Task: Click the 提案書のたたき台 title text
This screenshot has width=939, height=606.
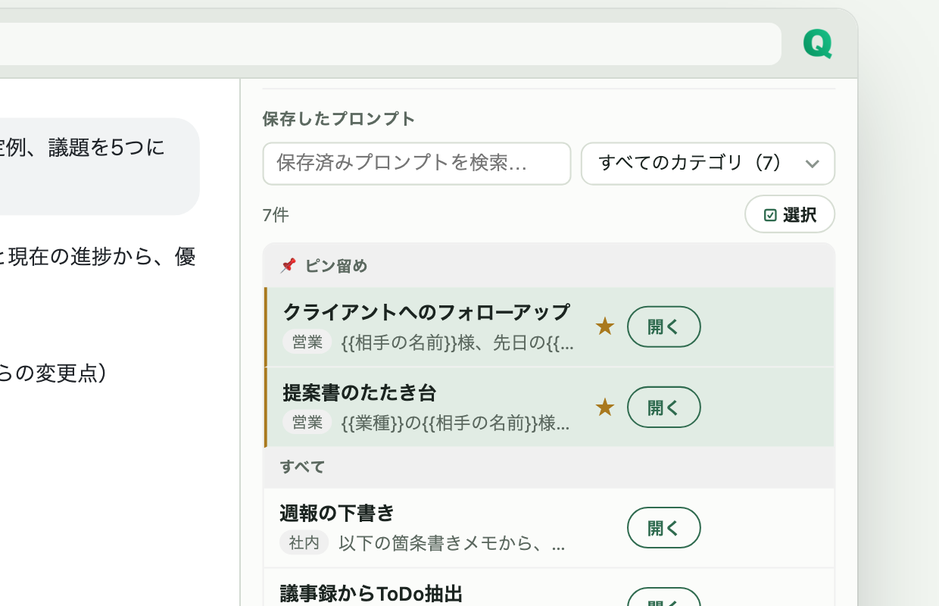Action: [360, 392]
